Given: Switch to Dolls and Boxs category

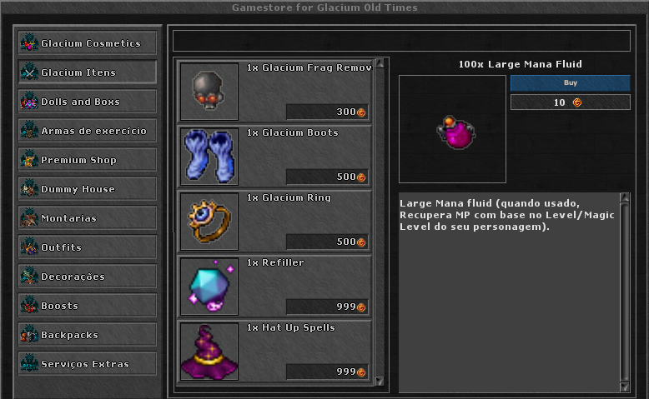Looking at the screenshot, I should tap(88, 102).
